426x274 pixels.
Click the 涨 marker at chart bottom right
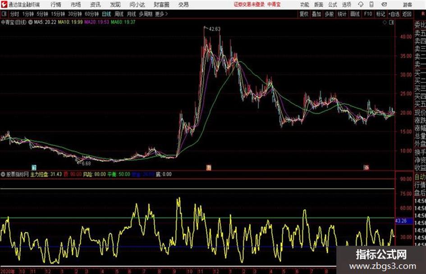(366, 167)
